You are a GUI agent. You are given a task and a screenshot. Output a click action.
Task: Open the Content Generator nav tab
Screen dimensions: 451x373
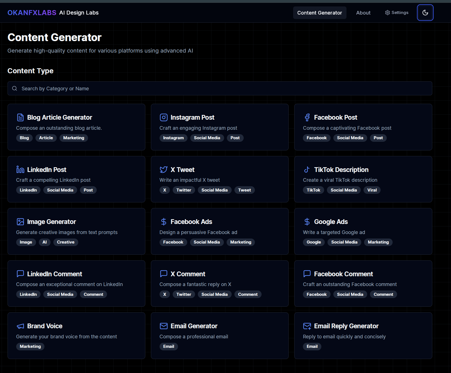pos(319,13)
